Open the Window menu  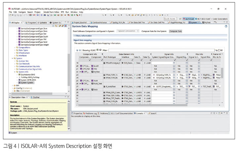[x=74, y=12]
